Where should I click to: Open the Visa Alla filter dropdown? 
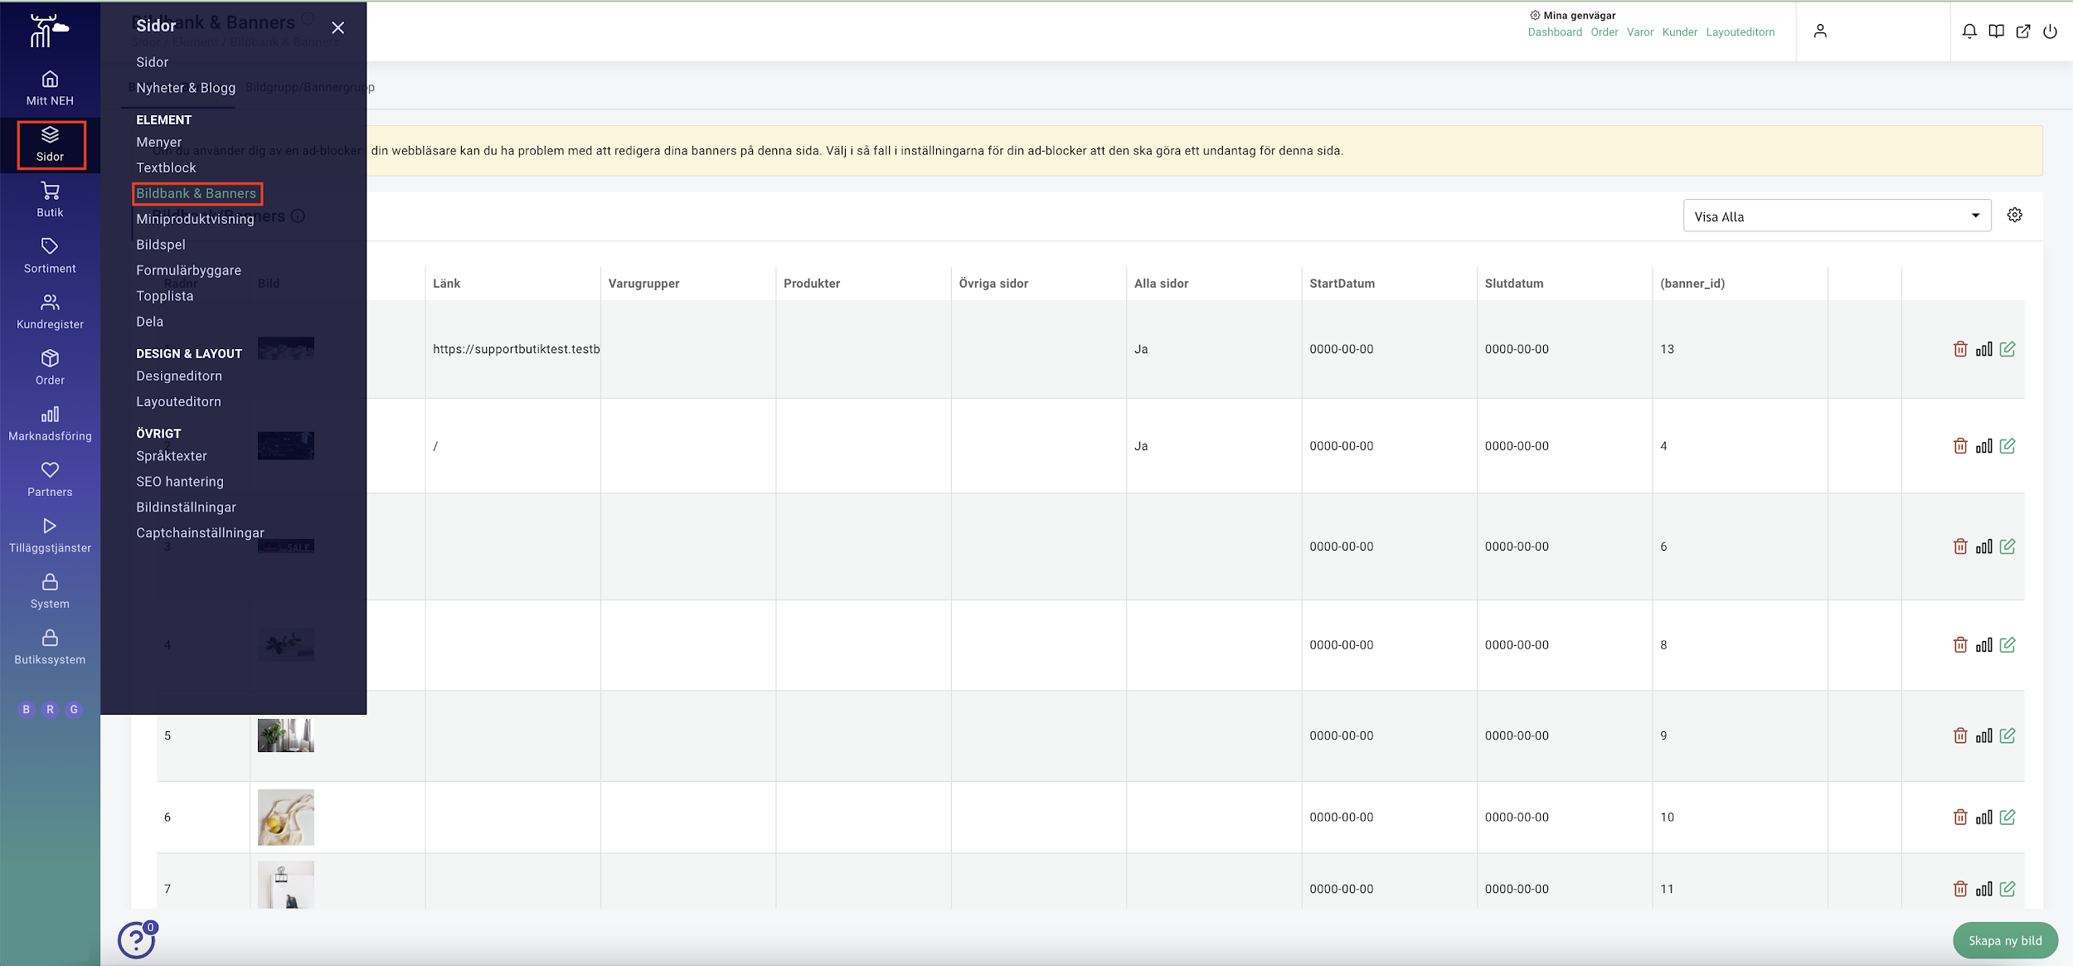coord(1837,216)
